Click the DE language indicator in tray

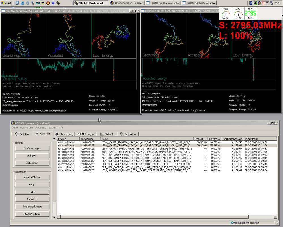(251, 3)
